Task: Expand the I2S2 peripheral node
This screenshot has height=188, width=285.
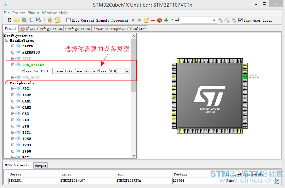Action: [x=13, y=138]
